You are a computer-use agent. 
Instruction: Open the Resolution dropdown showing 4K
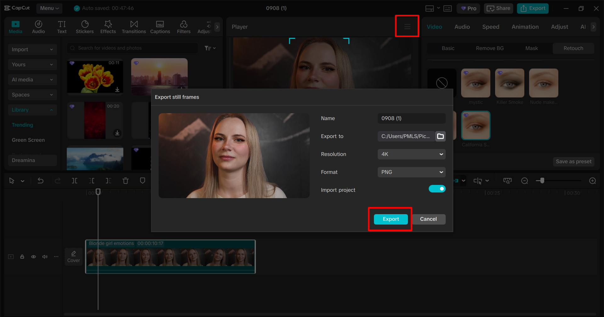(x=411, y=154)
